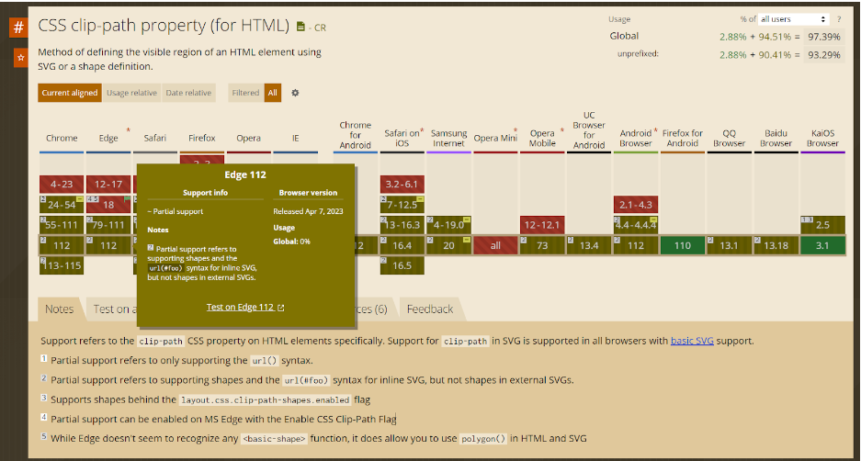Select the green Firefox for Android 110 cell

pos(682,245)
